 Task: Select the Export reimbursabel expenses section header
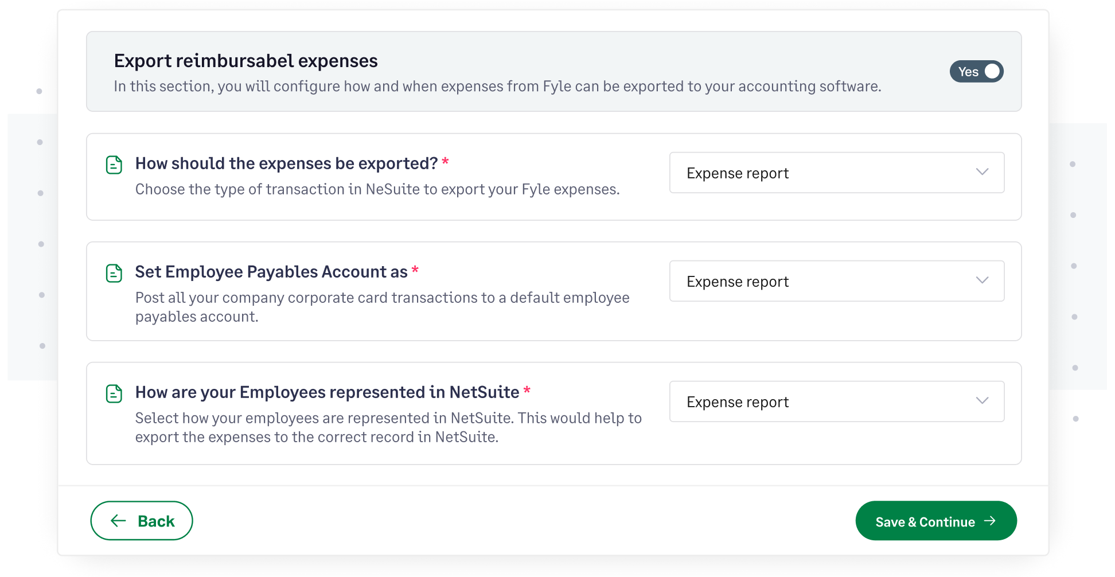246,60
